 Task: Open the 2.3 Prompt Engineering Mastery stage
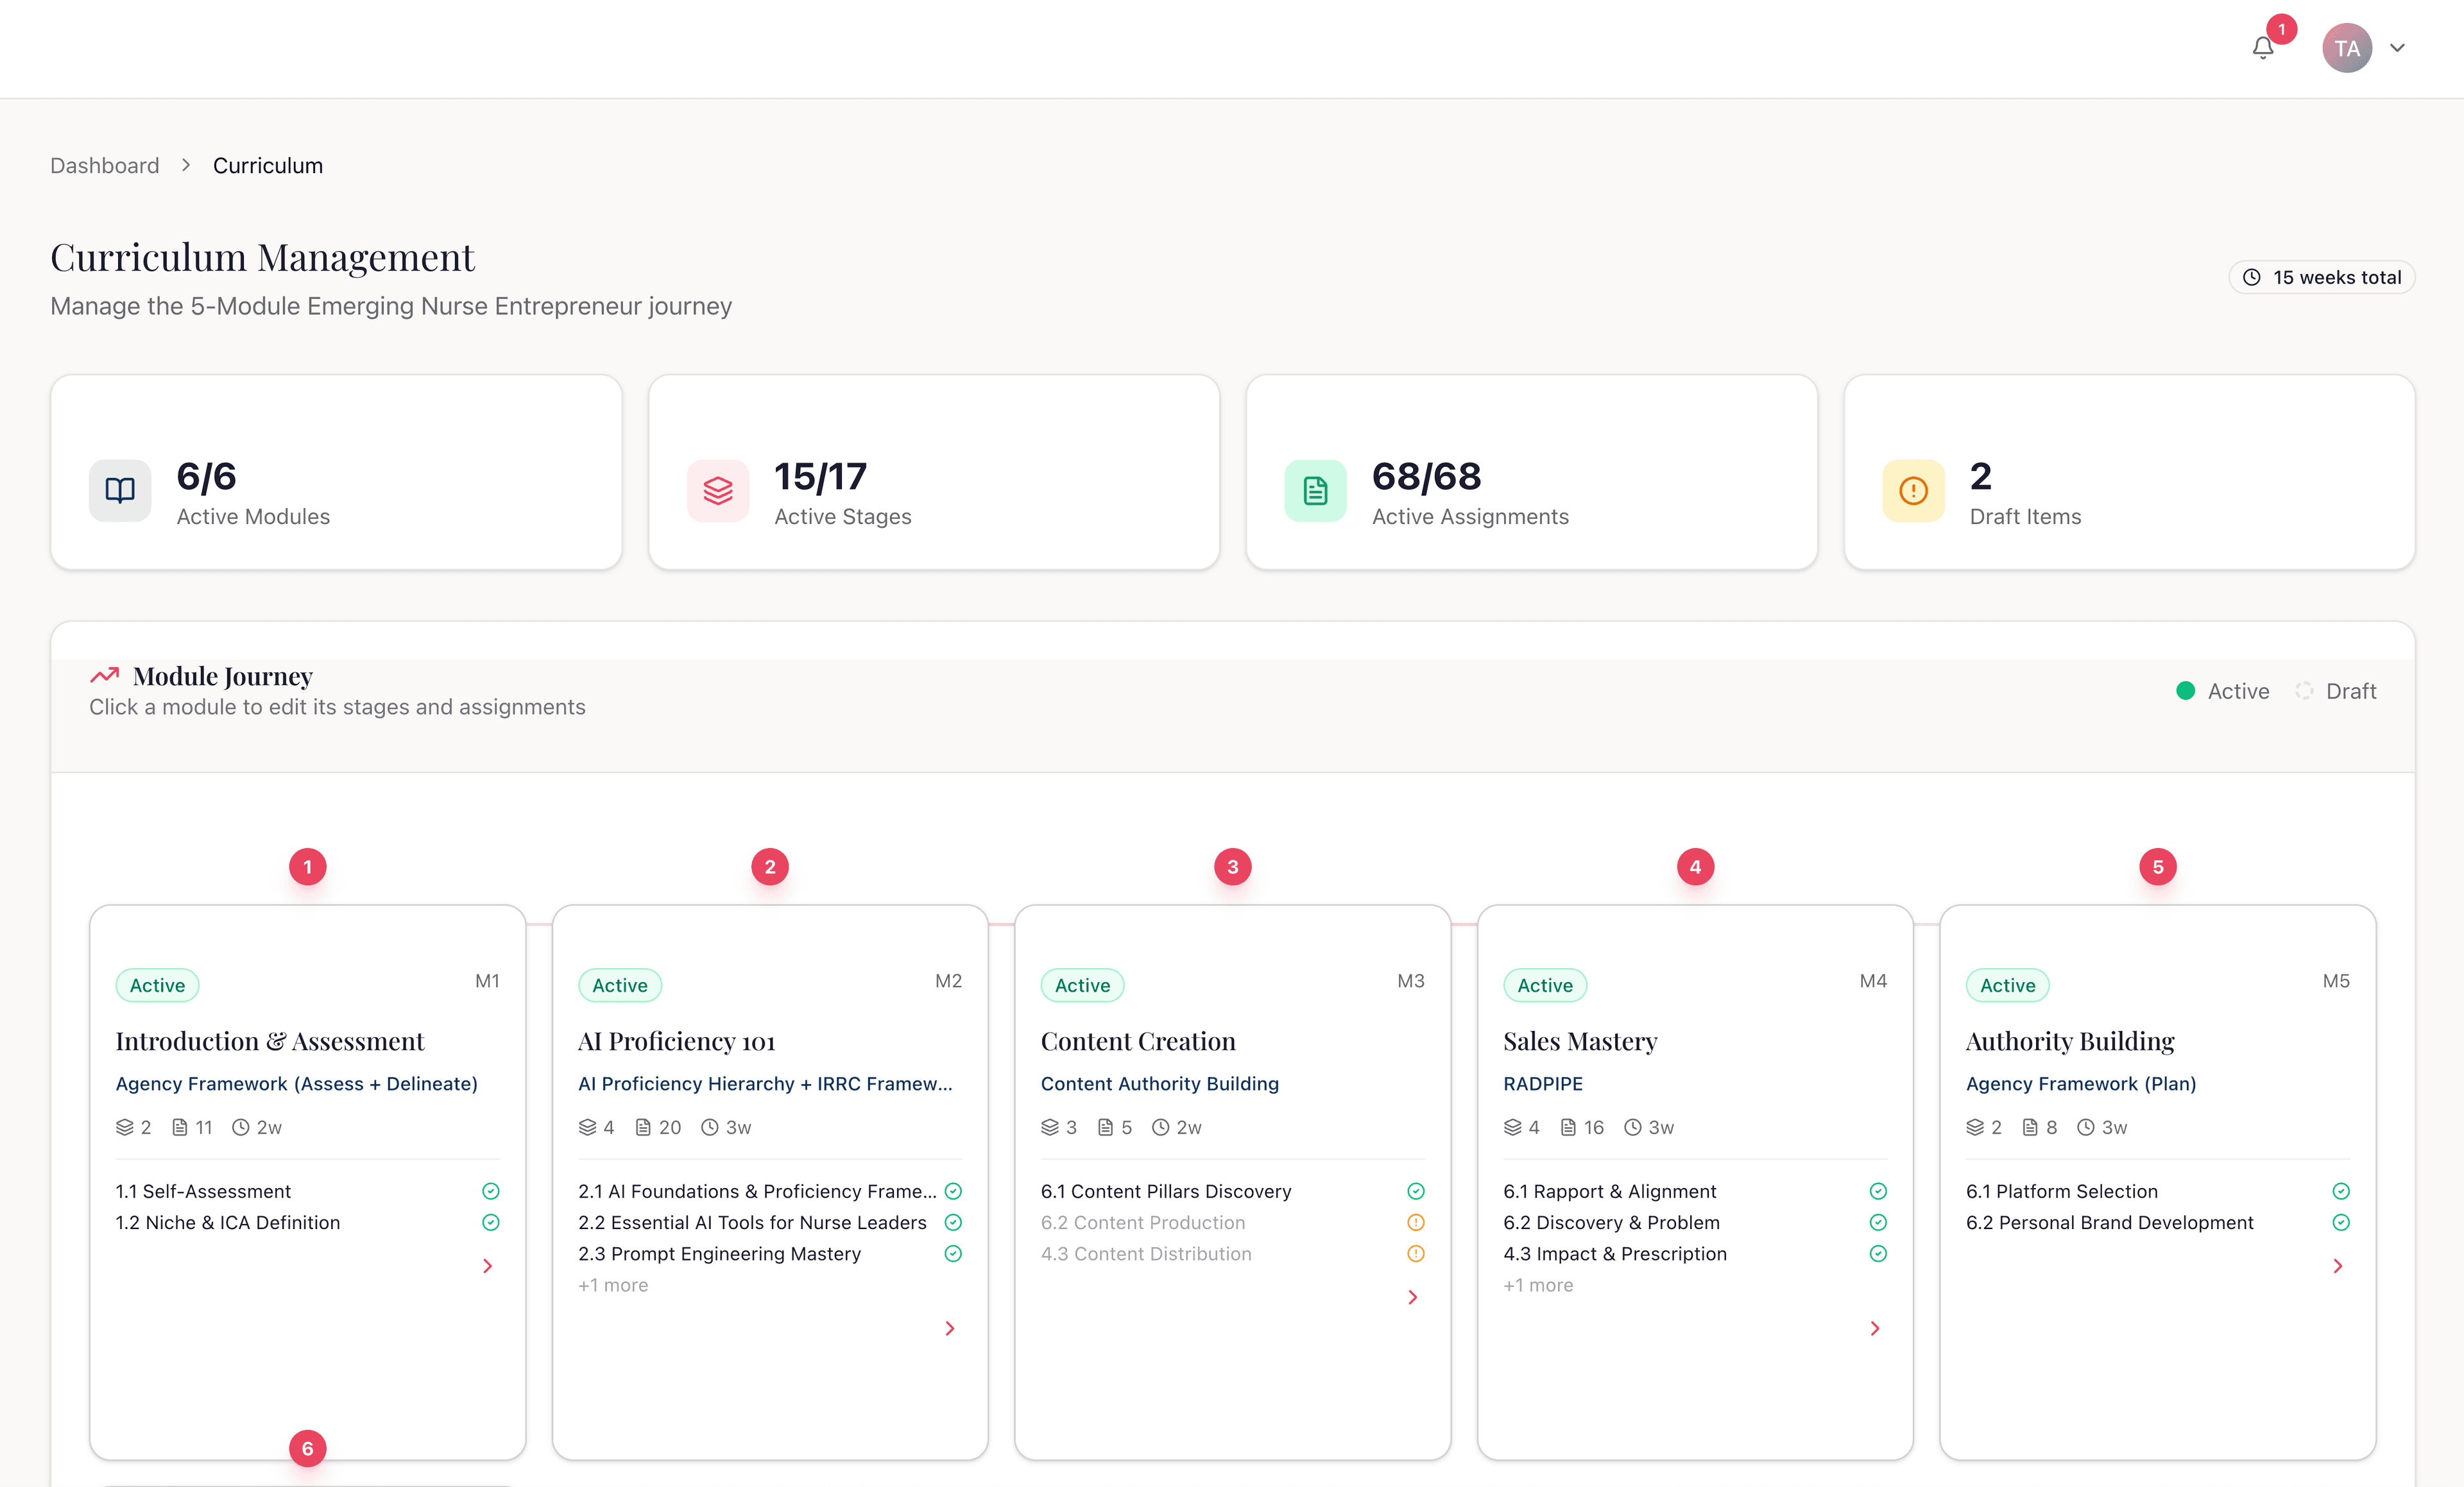[719, 1254]
